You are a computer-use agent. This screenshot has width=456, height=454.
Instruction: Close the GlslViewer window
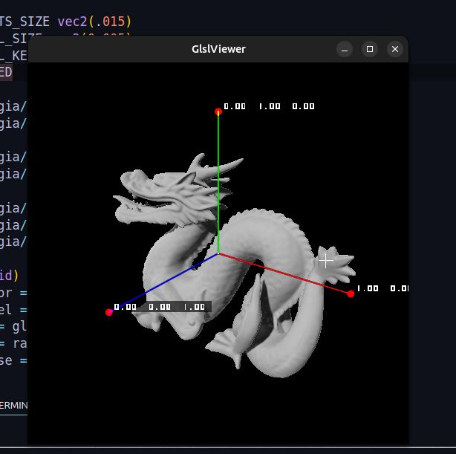coord(395,49)
